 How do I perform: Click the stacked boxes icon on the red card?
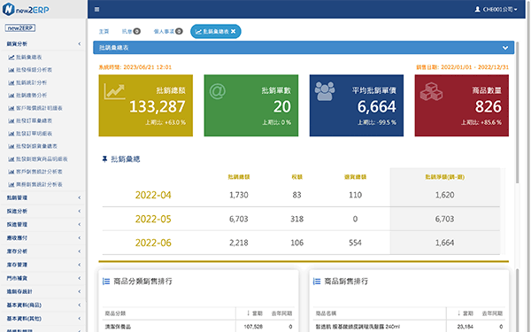tap(431, 91)
